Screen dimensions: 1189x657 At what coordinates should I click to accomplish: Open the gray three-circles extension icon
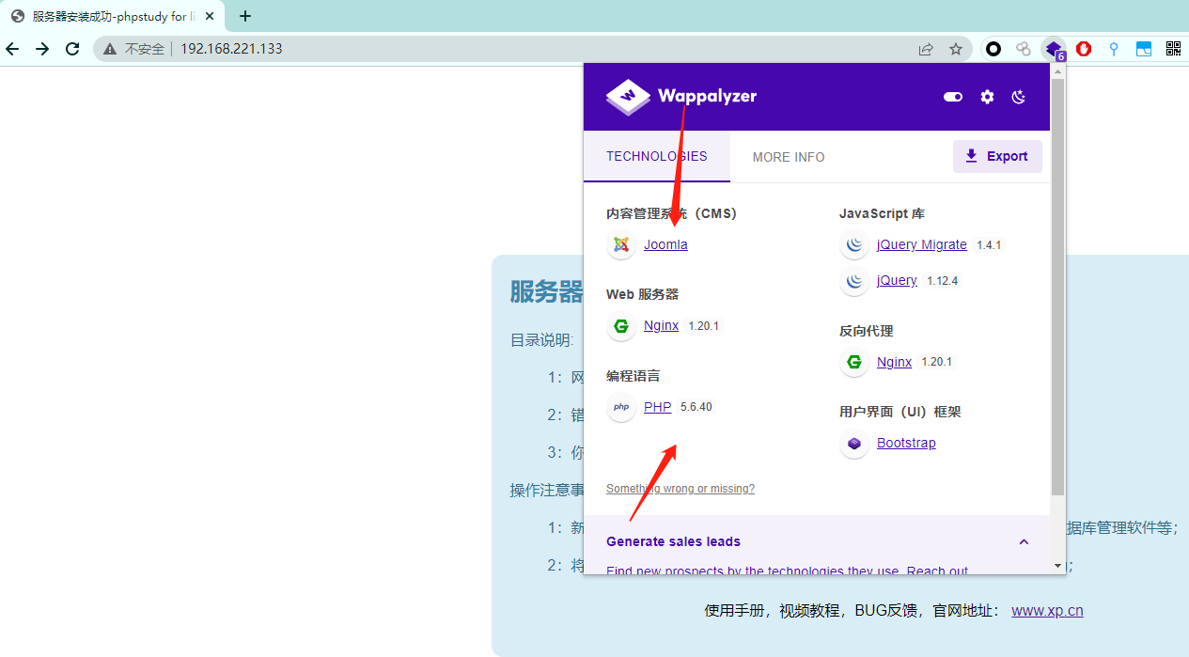1024,49
